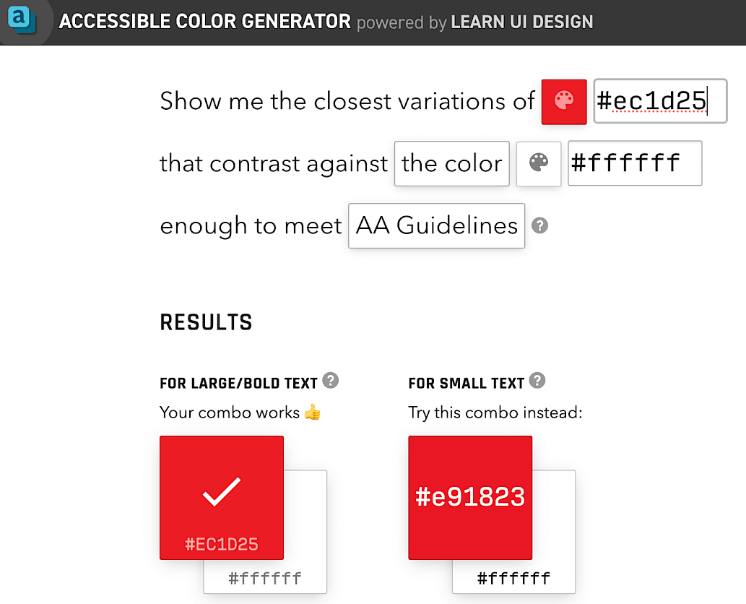Click the small text help icon
The image size is (746, 604).
click(x=537, y=381)
